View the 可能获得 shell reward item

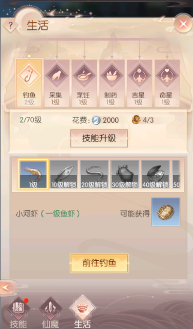165,212
